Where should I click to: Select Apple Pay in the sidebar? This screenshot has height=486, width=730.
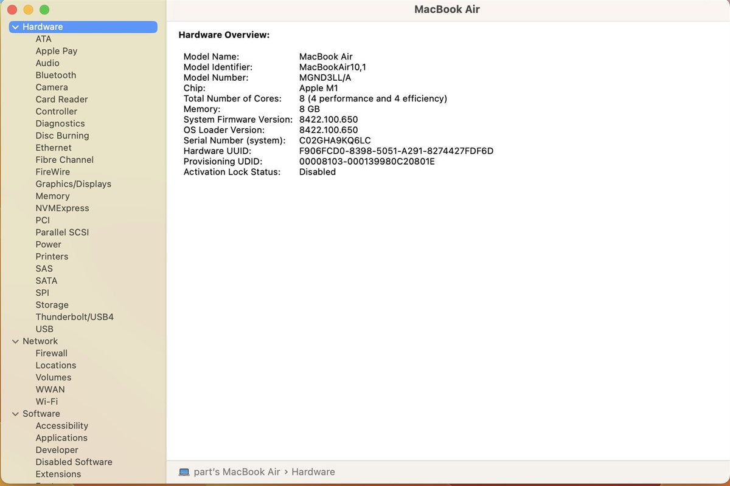[x=57, y=51]
